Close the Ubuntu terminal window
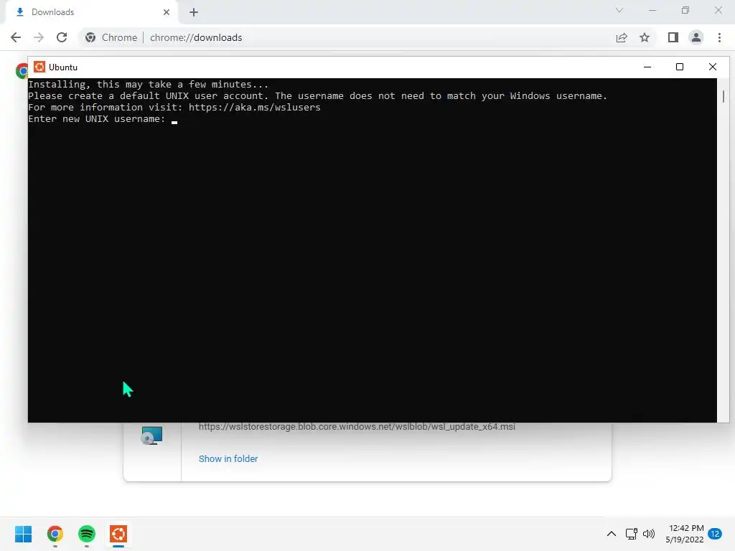 click(713, 67)
